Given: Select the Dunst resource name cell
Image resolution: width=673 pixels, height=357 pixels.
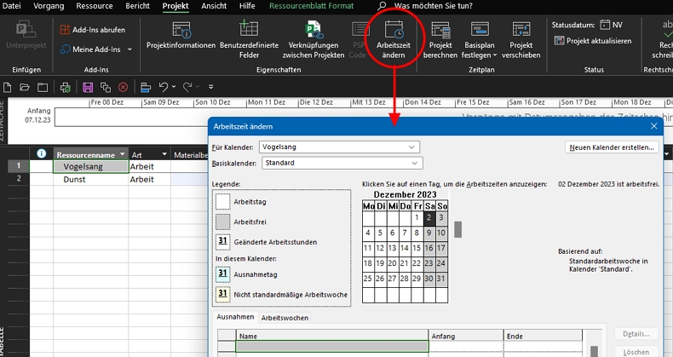Looking at the screenshot, I should (90, 180).
